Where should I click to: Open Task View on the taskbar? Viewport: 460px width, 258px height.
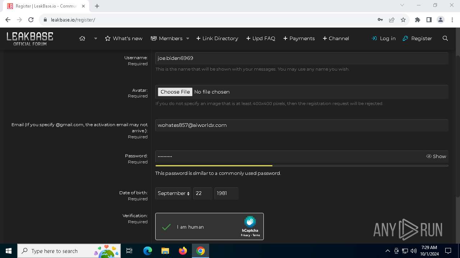click(129, 251)
